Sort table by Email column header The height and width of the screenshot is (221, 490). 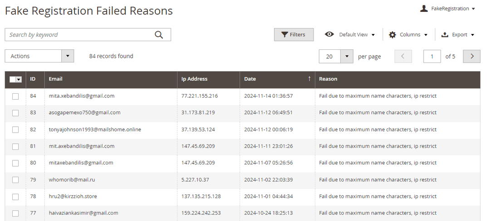[x=56, y=79]
